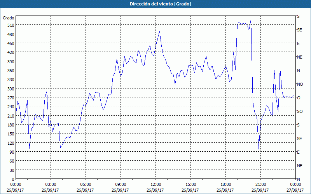The width and height of the screenshot is (311, 194).
Task: Pick the '26/09/17' date under 06:00
Action: tap(85, 190)
